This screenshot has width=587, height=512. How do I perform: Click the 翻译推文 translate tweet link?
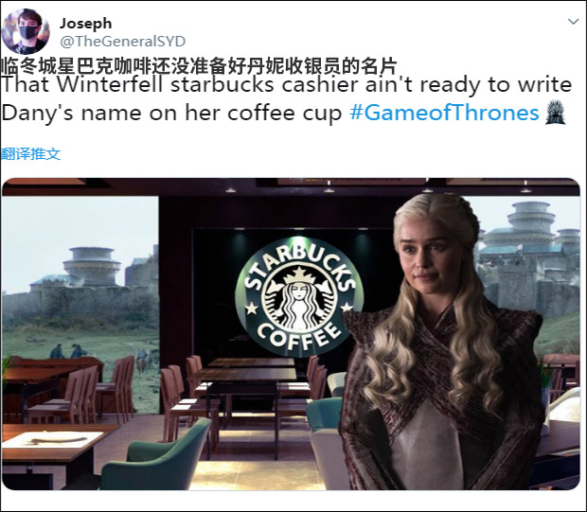(30, 154)
